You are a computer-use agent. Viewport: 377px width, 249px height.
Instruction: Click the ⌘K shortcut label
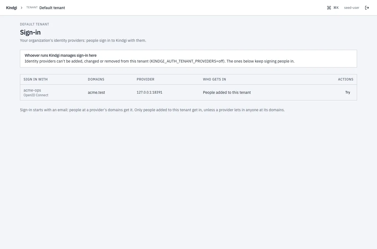[x=336, y=8]
